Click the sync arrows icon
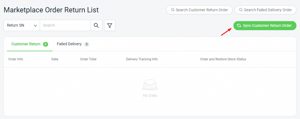This screenshot has height=119, width=300. 239,26
